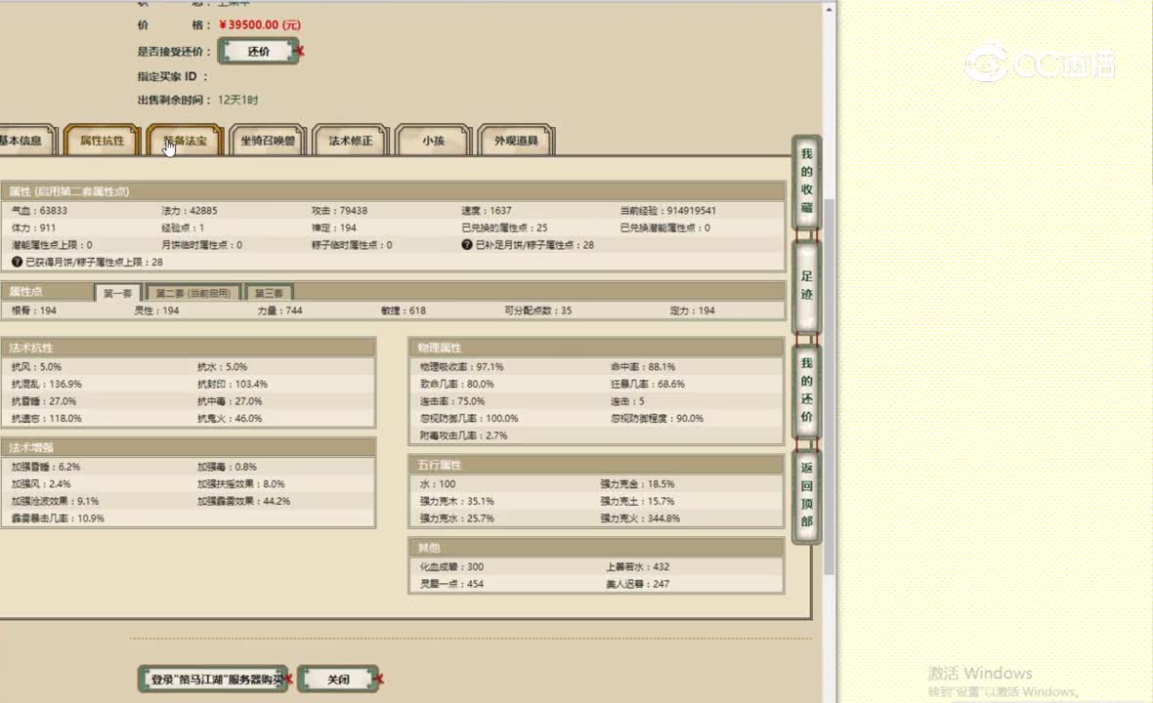Click 已兑换的属性点：25 entry
1153x703 pixels.
[x=504, y=227]
